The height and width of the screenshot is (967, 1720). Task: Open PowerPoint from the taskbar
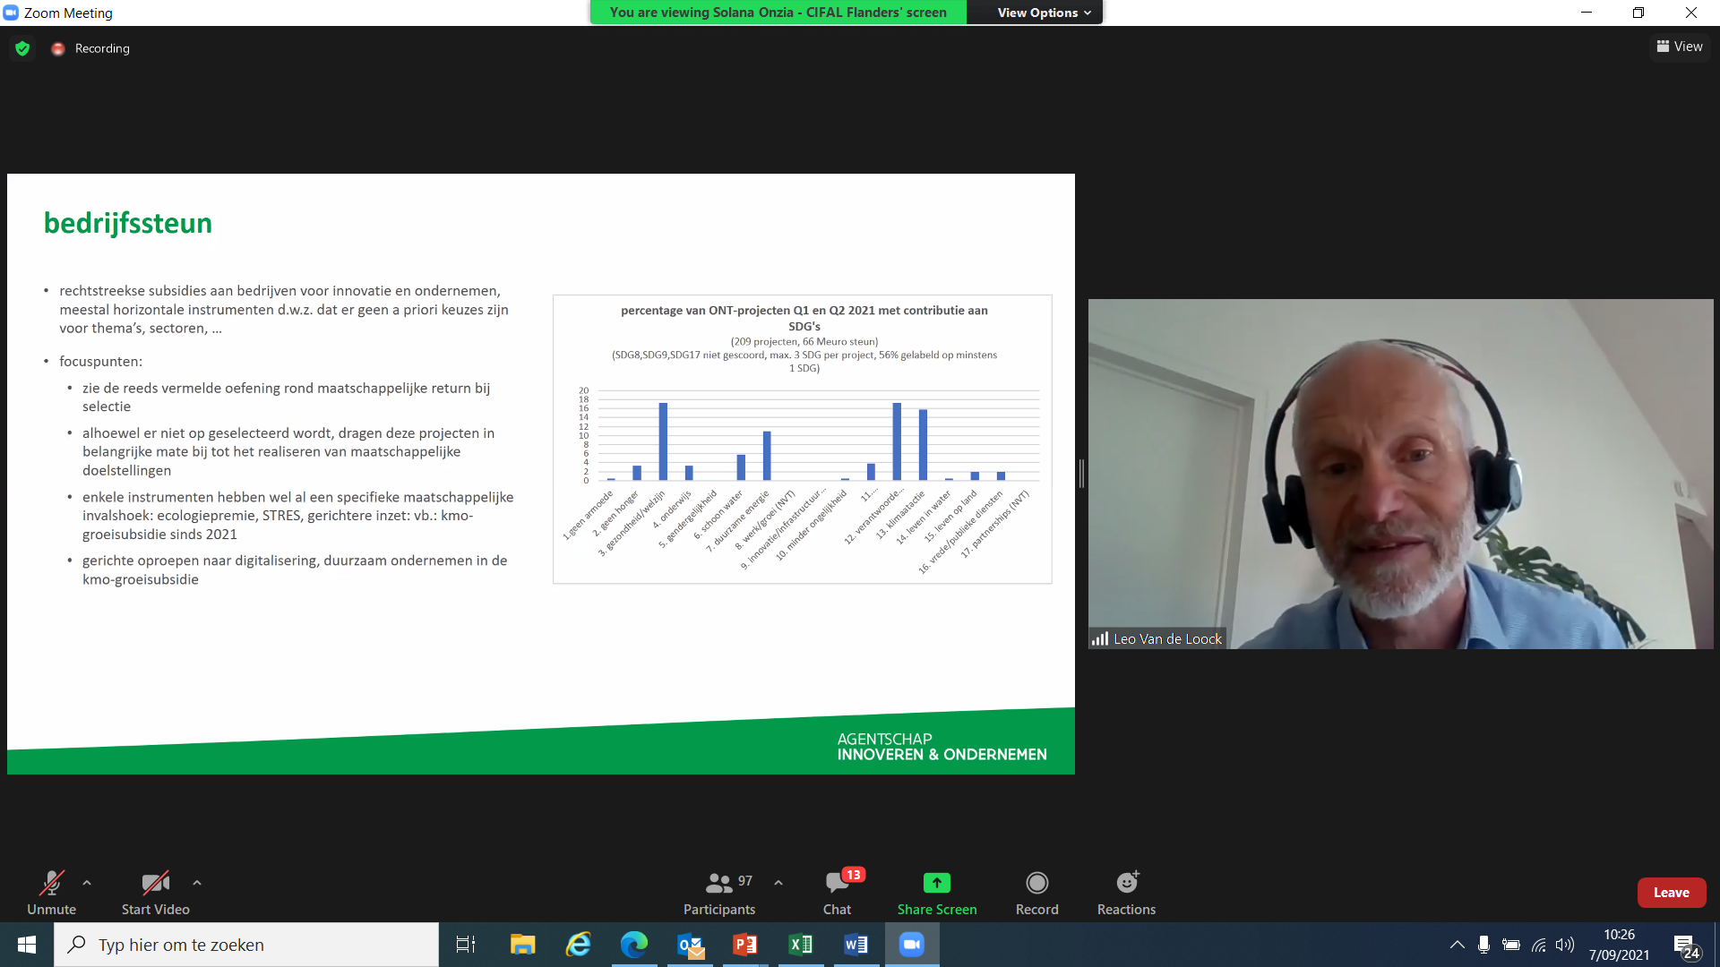point(745,945)
